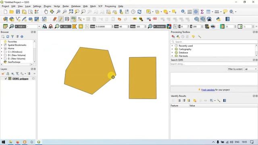Collapse all items in Browser panel
Viewport: 258px width, 145px height.
pyautogui.click(x=17, y=37)
